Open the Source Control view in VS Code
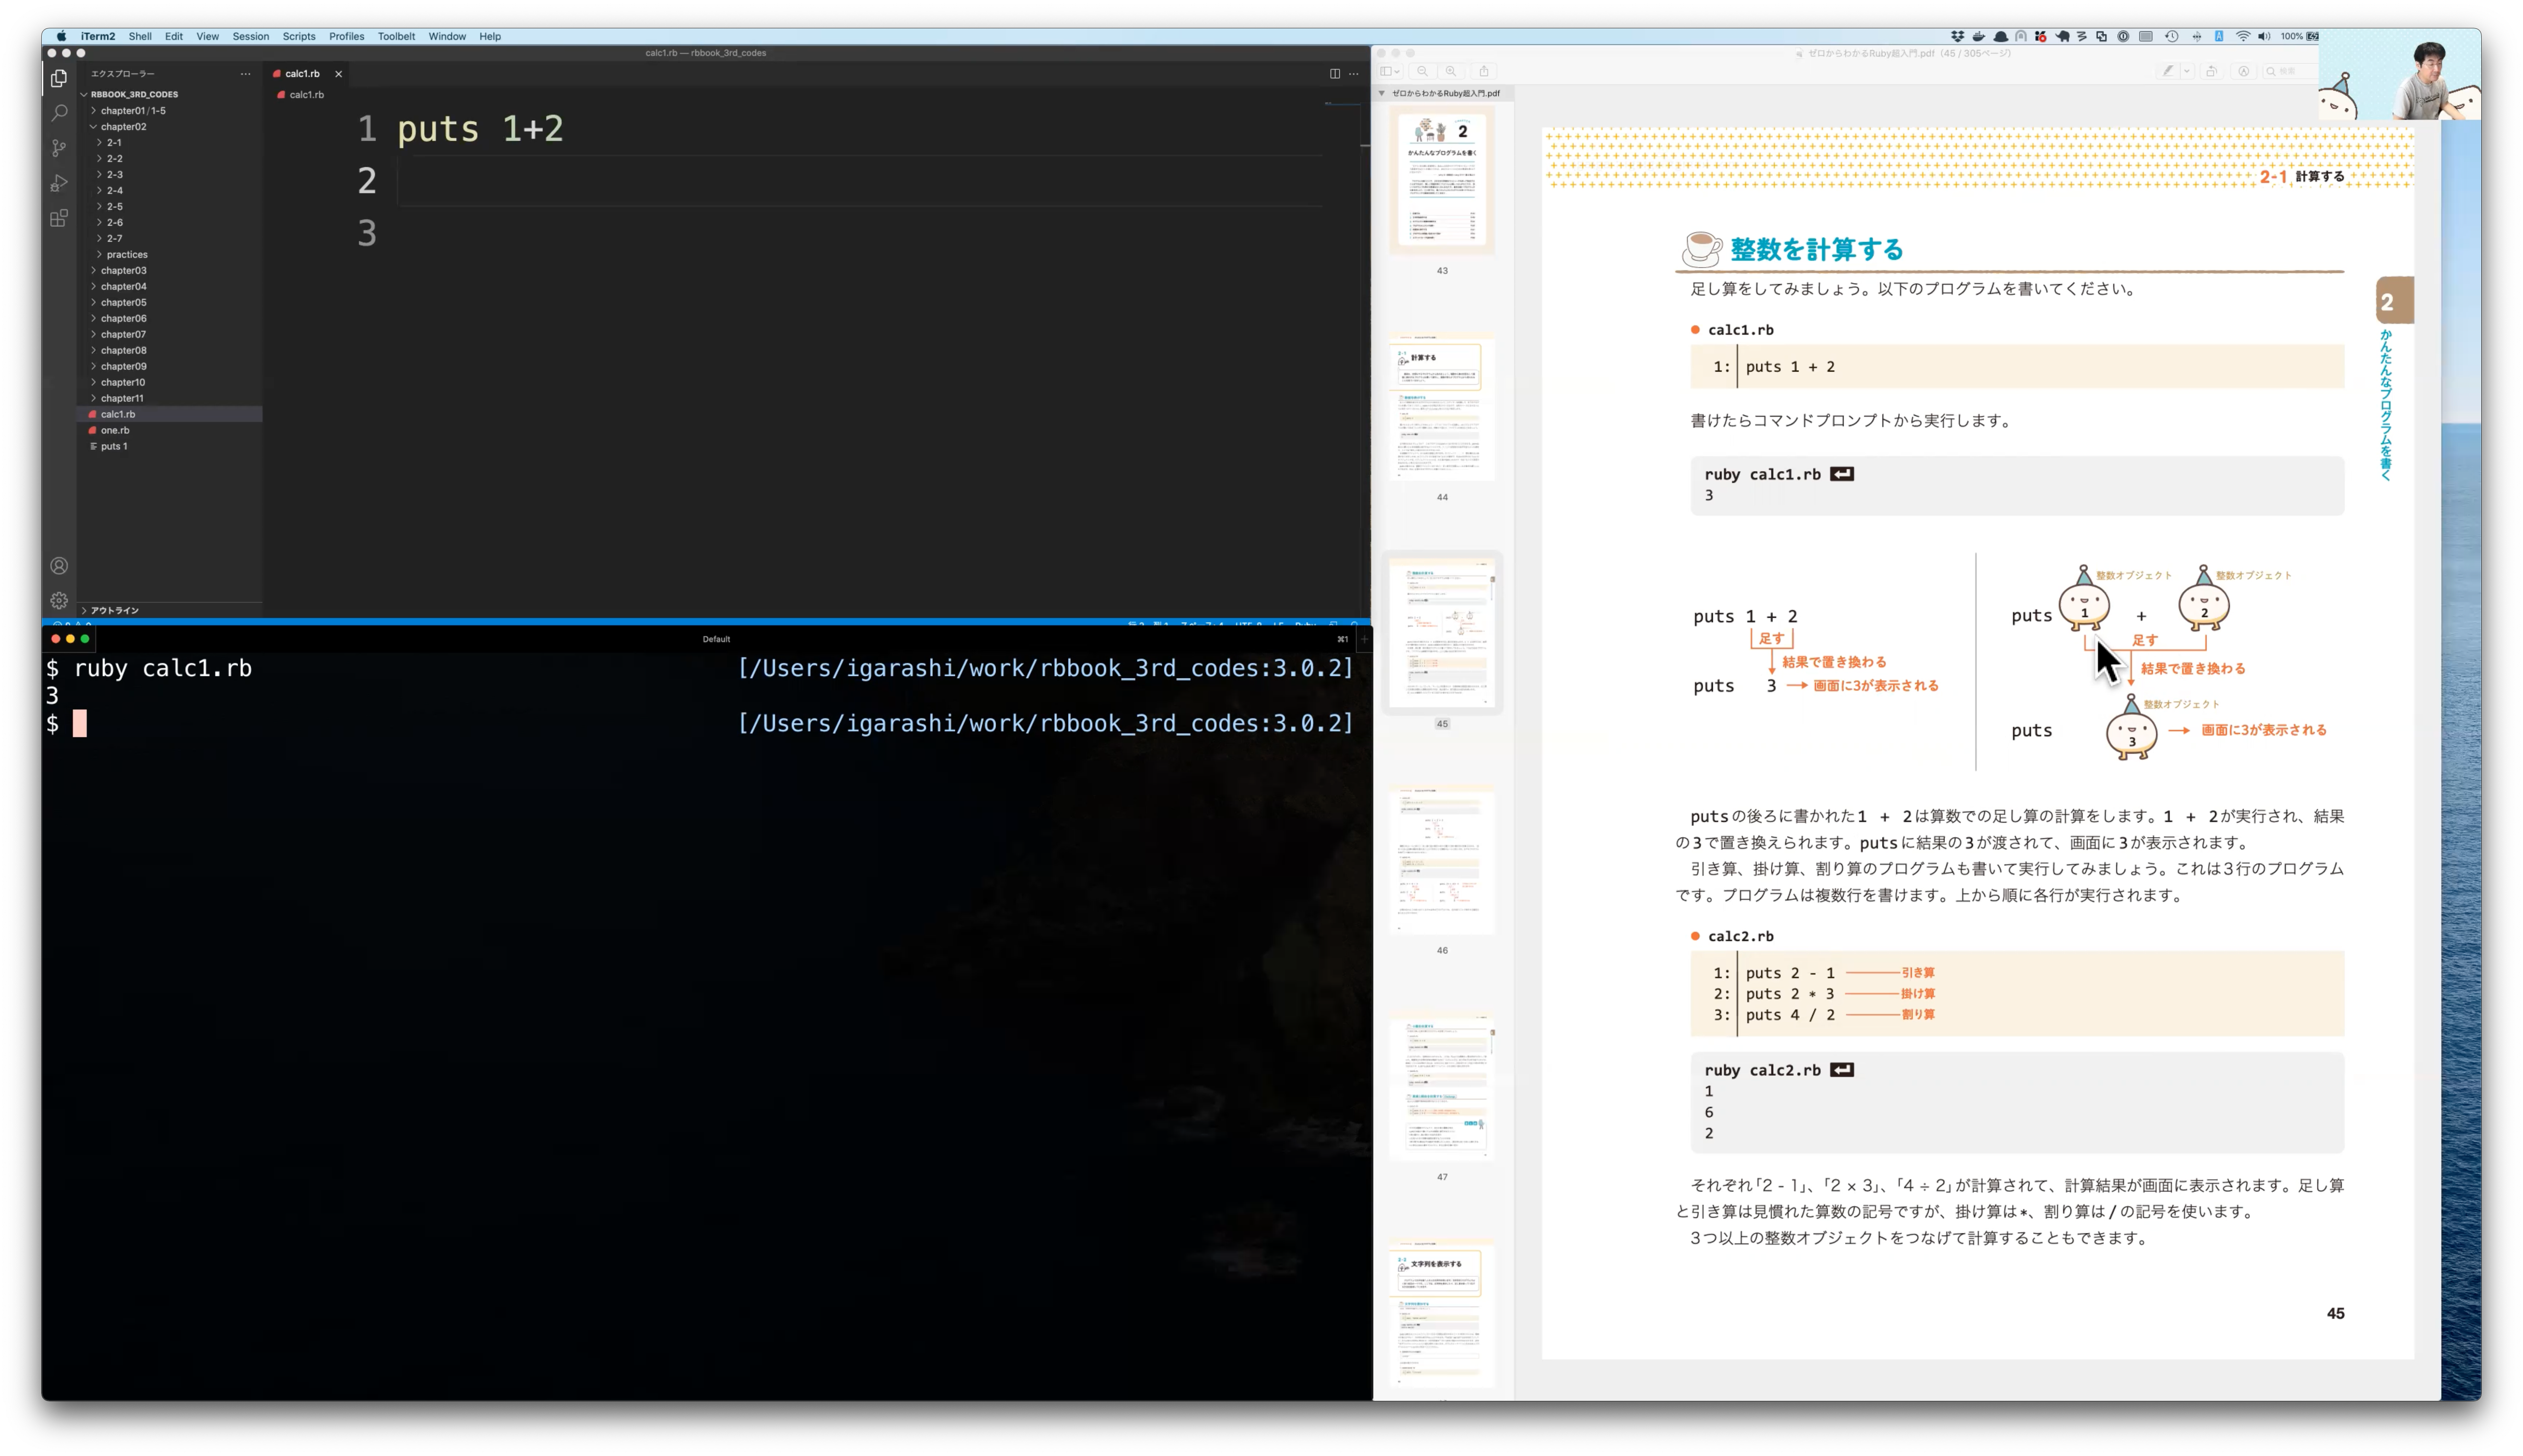Image resolution: width=2523 pixels, height=1456 pixels. (x=59, y=148)
